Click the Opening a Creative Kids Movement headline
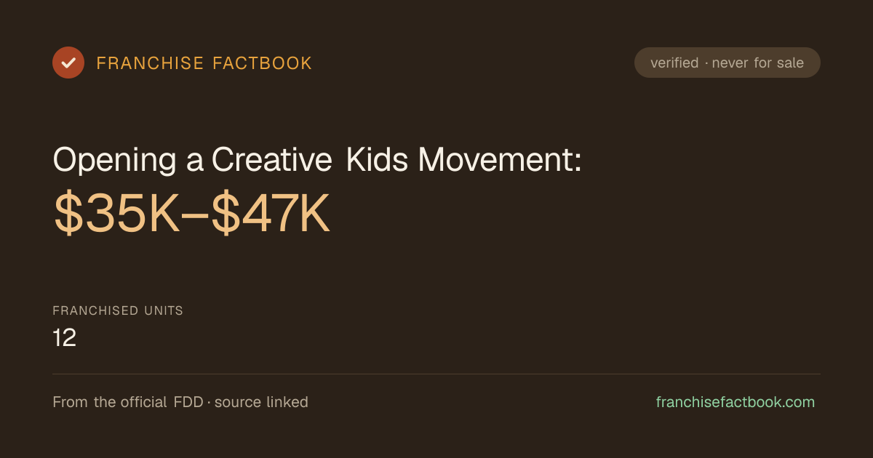The height and width of the screenshot is (458, 873). (317, 160)
